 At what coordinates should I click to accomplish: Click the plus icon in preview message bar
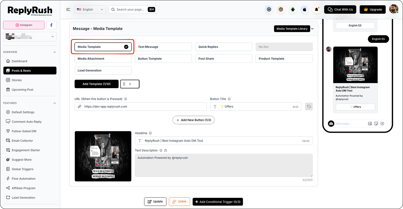pos(382,124)
